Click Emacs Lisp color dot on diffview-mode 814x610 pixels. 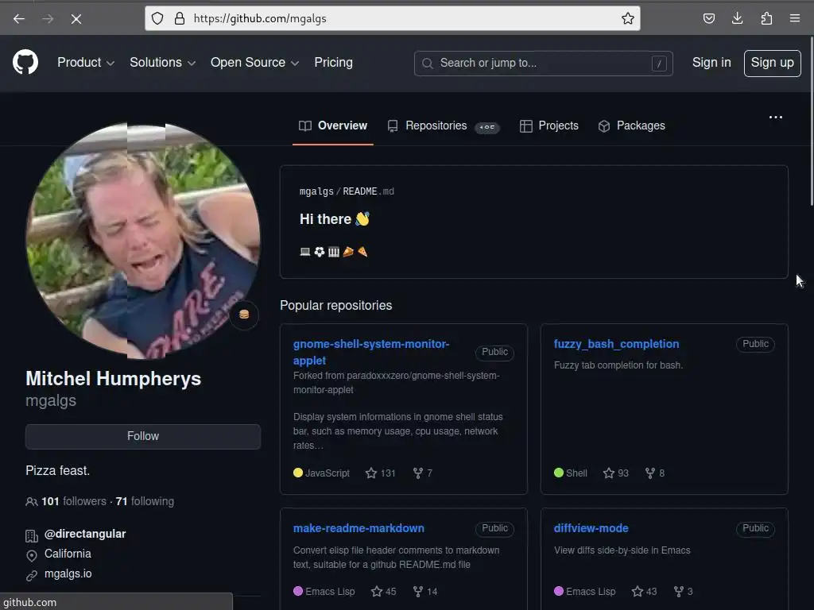pos(559,591)
